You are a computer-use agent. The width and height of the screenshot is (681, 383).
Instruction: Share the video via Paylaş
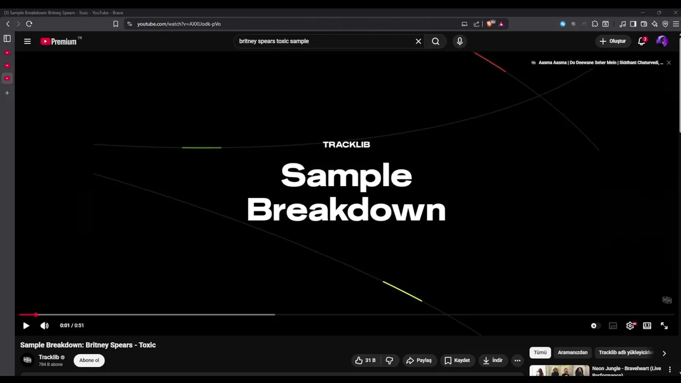(419, 360)
